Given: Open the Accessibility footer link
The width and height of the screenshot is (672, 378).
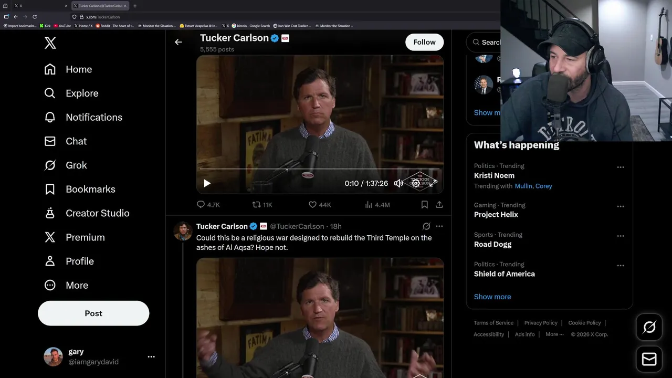Looking at the screenshot, I should [x=489, y=334].
